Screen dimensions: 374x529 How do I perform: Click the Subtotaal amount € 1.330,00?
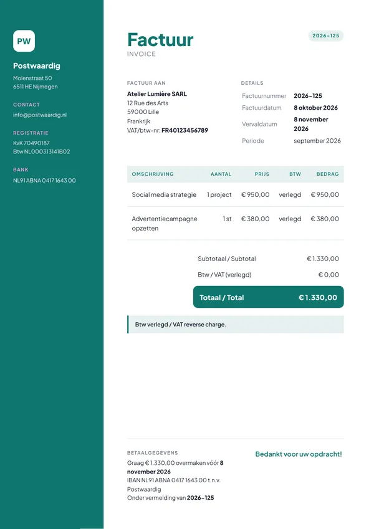pos(323,259)
